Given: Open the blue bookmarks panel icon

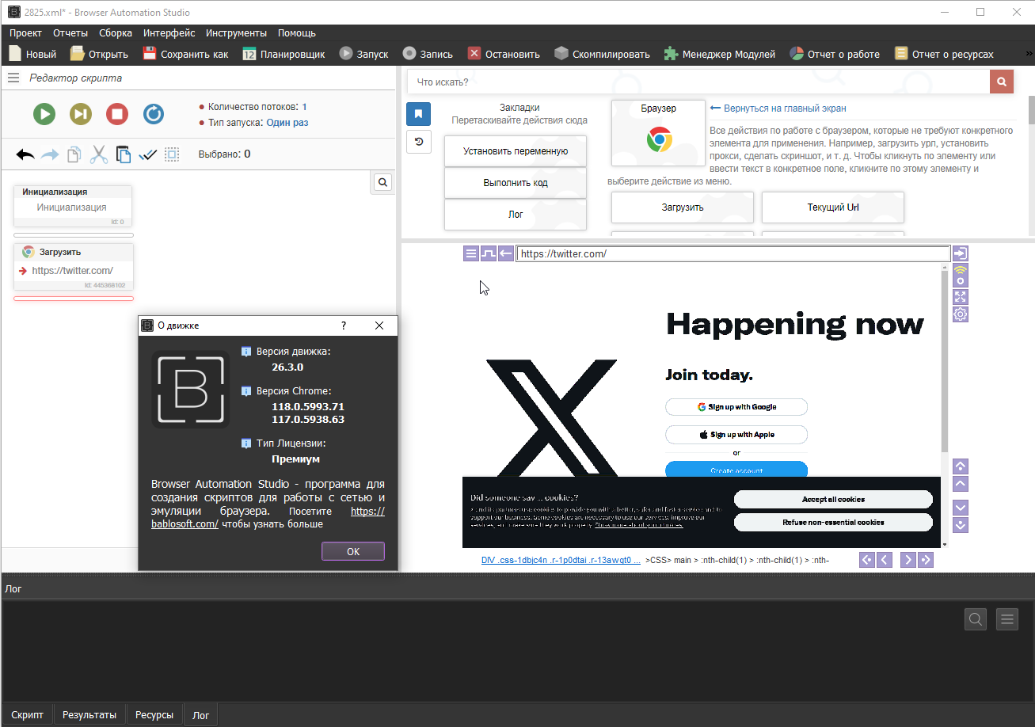Looking at the screenshot, I should click(418, 114).
